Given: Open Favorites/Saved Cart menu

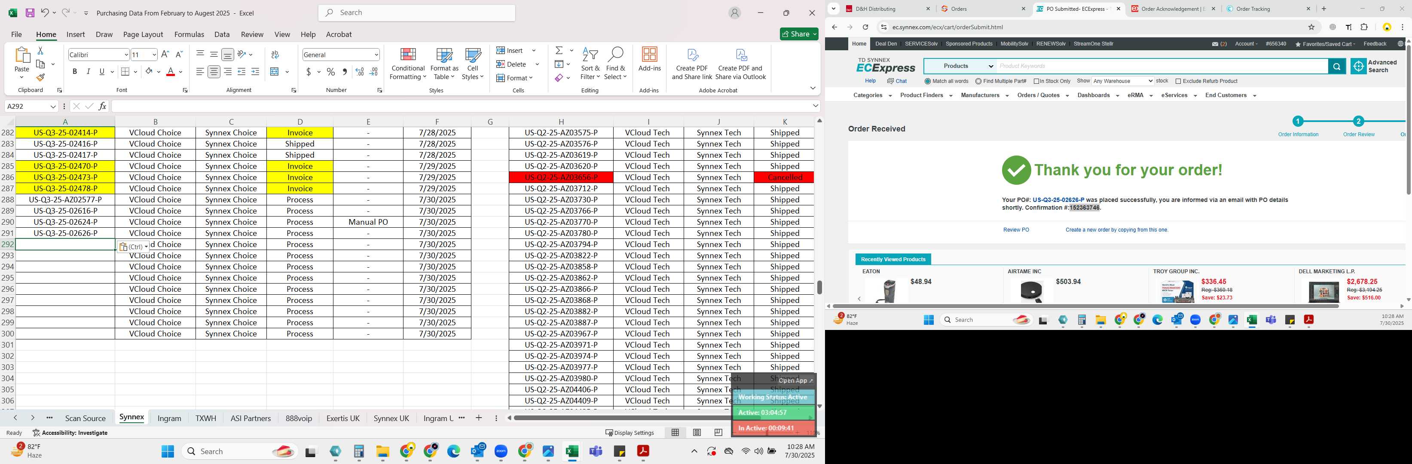Looking at the screenshot, I should [1325, 44].
